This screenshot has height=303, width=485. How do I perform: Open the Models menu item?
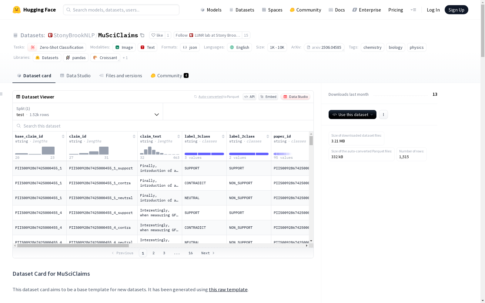point(211,10)
